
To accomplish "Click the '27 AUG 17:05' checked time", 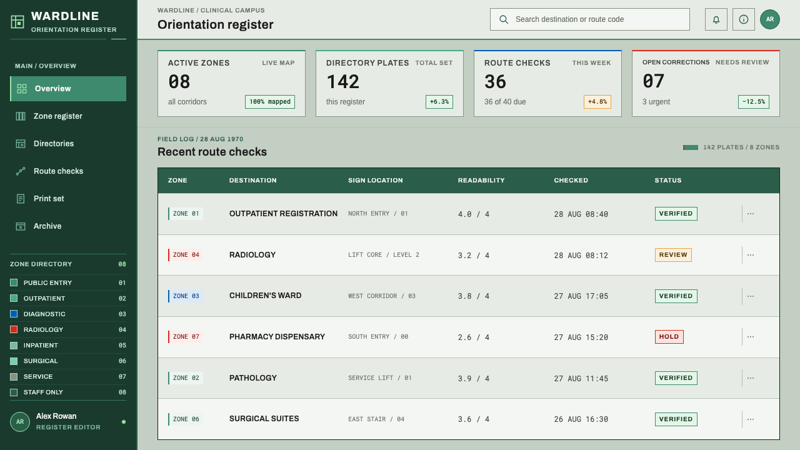I will click(x=581, y=296).
